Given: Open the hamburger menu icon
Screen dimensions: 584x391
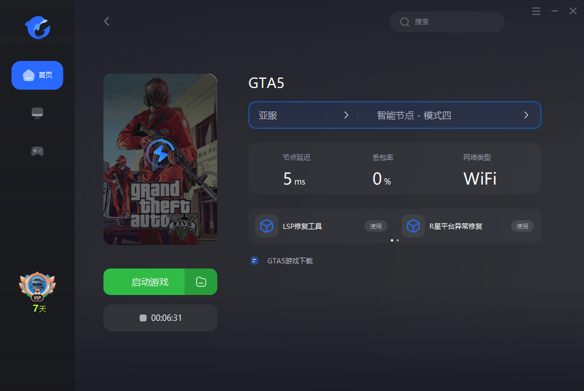Looking at the screenshot, I should pos(536,11).
